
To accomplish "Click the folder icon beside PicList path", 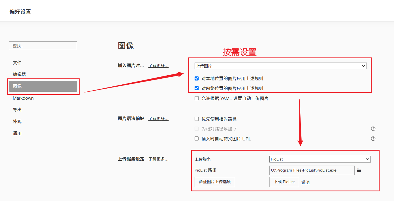I will click(x=359, y=170).
